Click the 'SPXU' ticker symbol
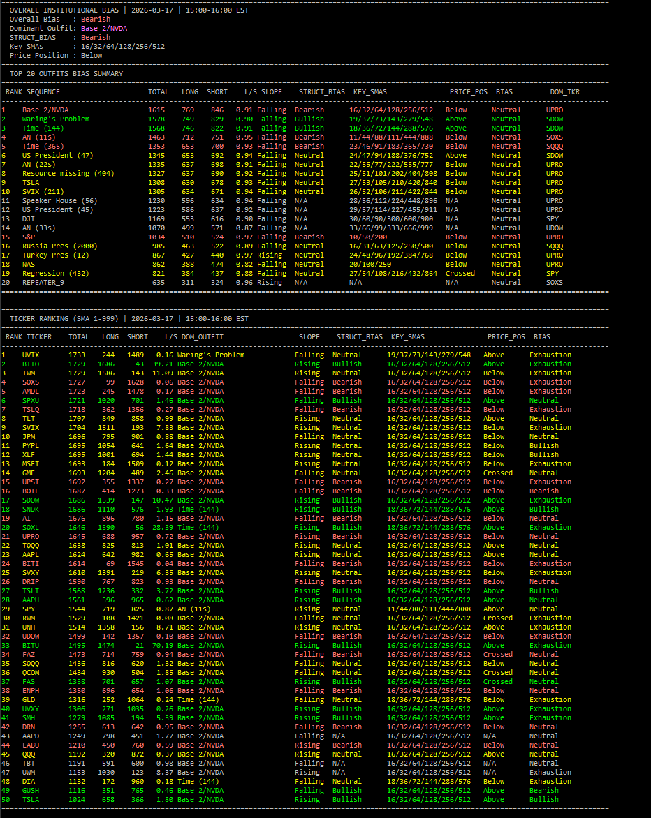 pyautogui.click(x=31, y=400)
